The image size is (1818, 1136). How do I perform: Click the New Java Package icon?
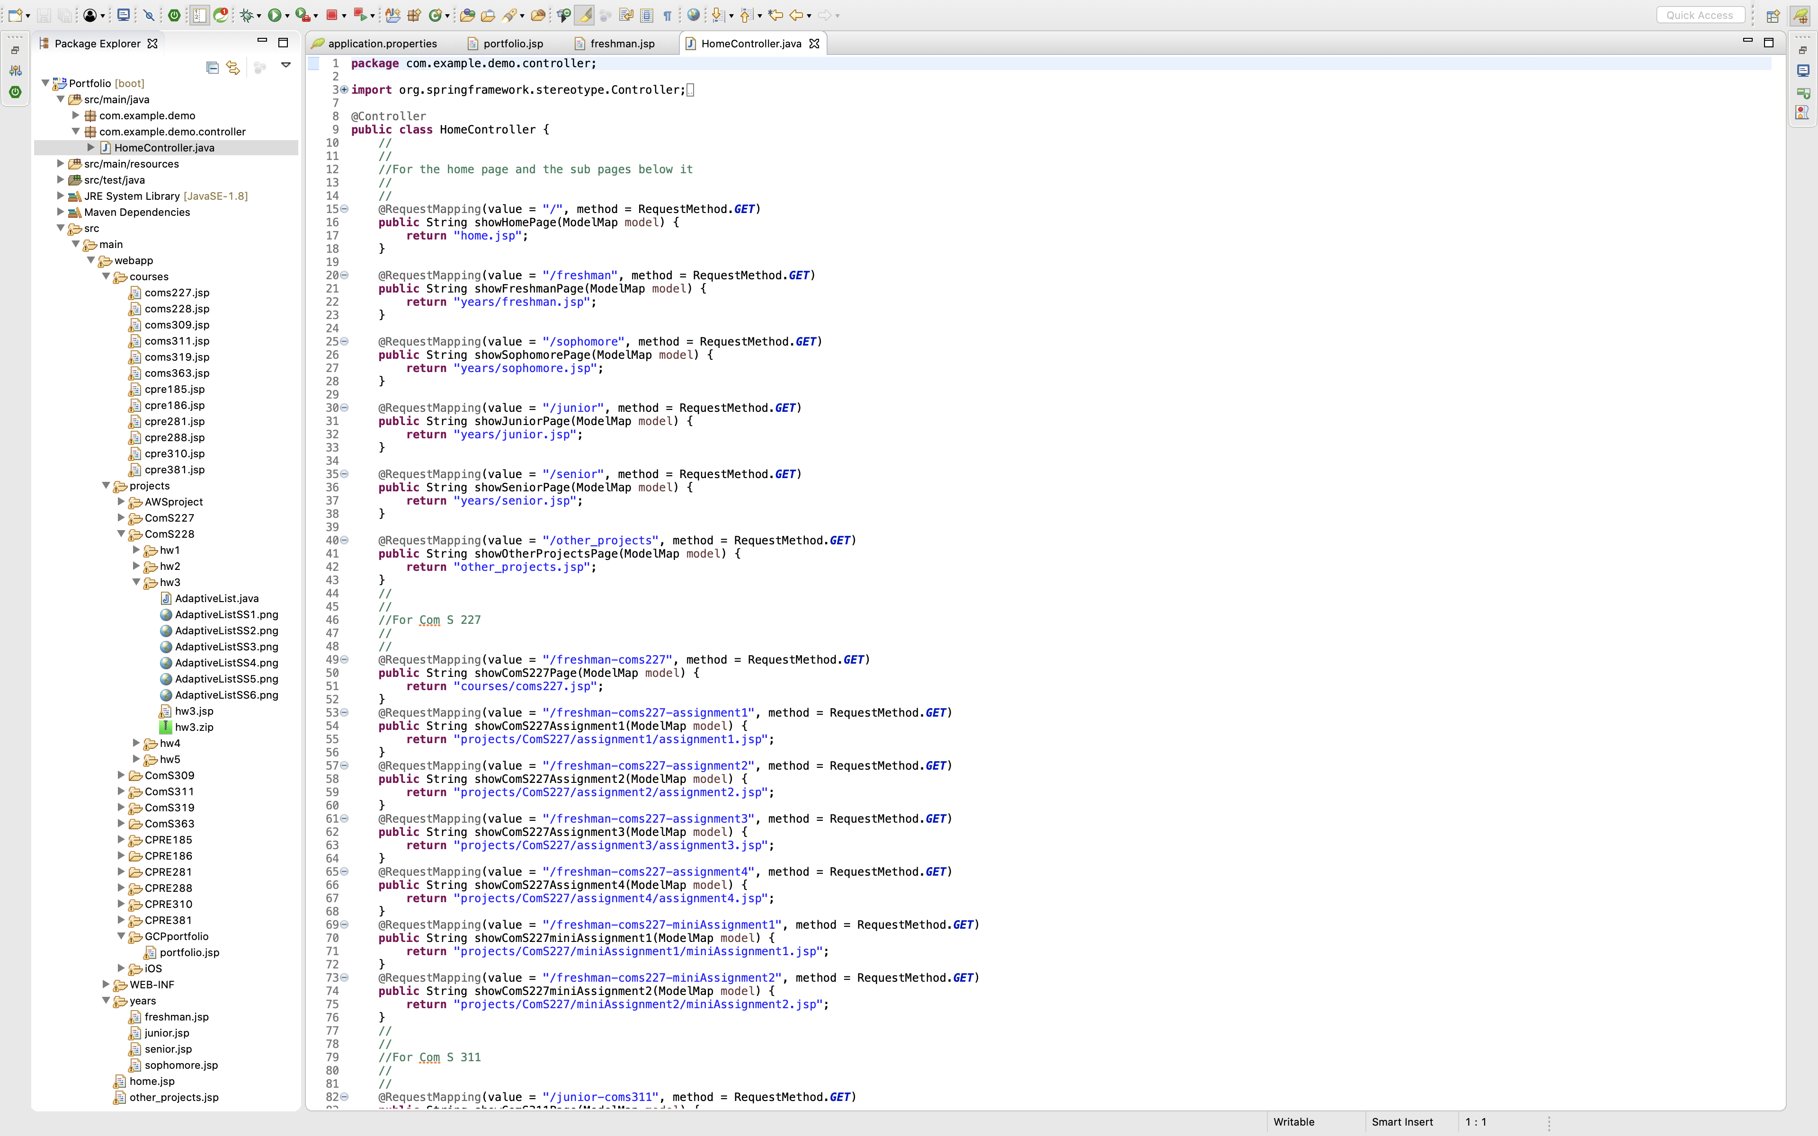pyautogui.click(x=414, y=15)
